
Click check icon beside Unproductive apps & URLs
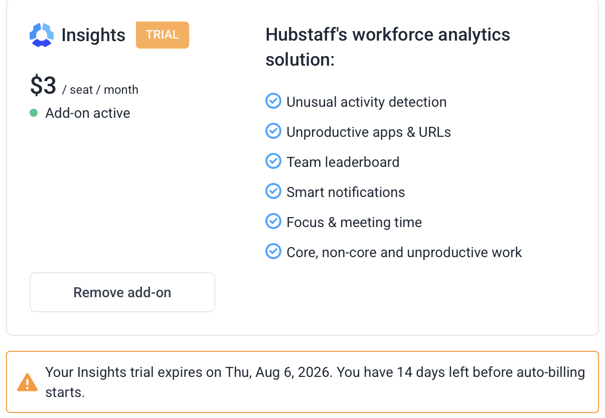pyautogui.click(x=273, y=131)
